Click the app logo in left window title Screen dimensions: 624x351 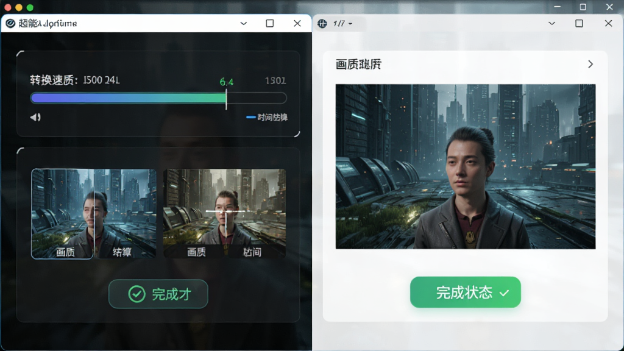pos(10,24)
